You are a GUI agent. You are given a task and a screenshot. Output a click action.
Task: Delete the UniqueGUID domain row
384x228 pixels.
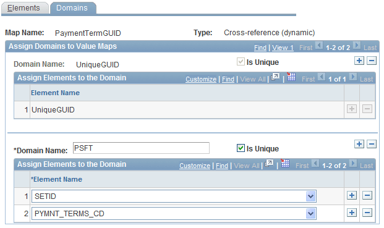point(372,61)
